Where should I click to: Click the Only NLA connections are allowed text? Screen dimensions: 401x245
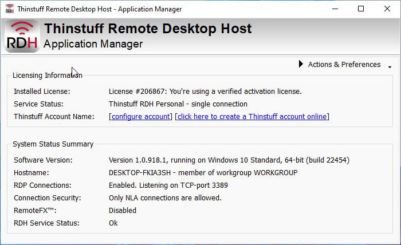click(165, 197)
